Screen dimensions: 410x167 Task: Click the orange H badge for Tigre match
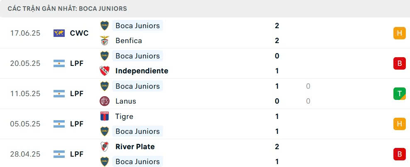(399, 124)
